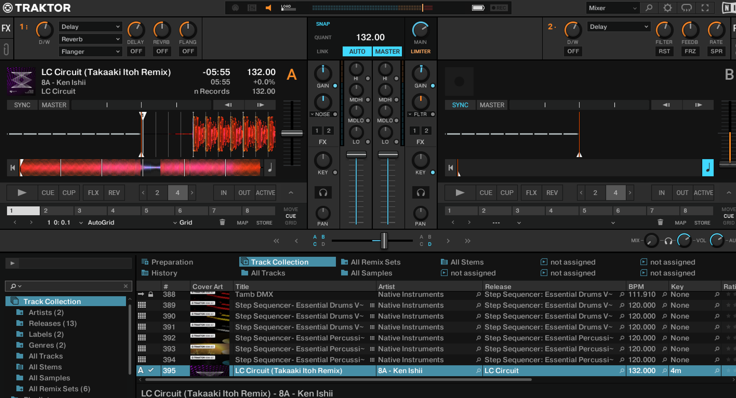Clear the browser search field X
This screenshot has width=736, height=398.
[126, 286]
